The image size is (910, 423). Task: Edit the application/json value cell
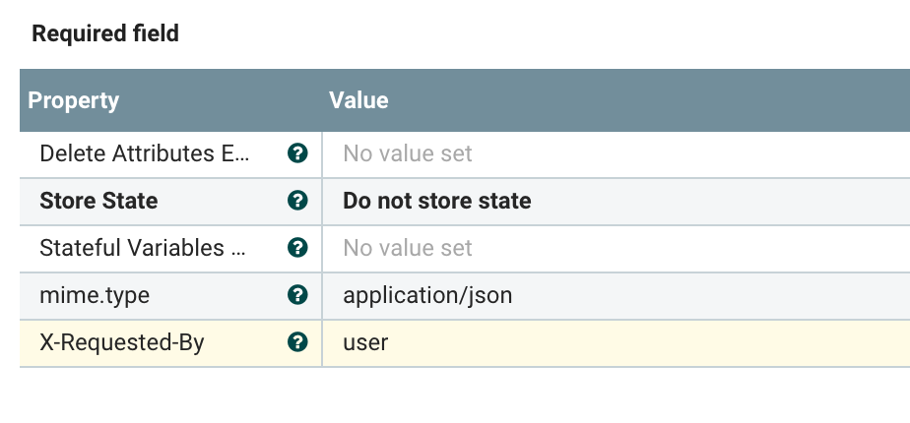coord(427,295)
